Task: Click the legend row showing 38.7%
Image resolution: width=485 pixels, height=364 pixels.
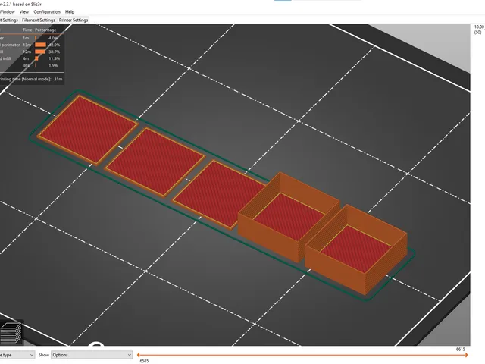Action: point(31,52)
